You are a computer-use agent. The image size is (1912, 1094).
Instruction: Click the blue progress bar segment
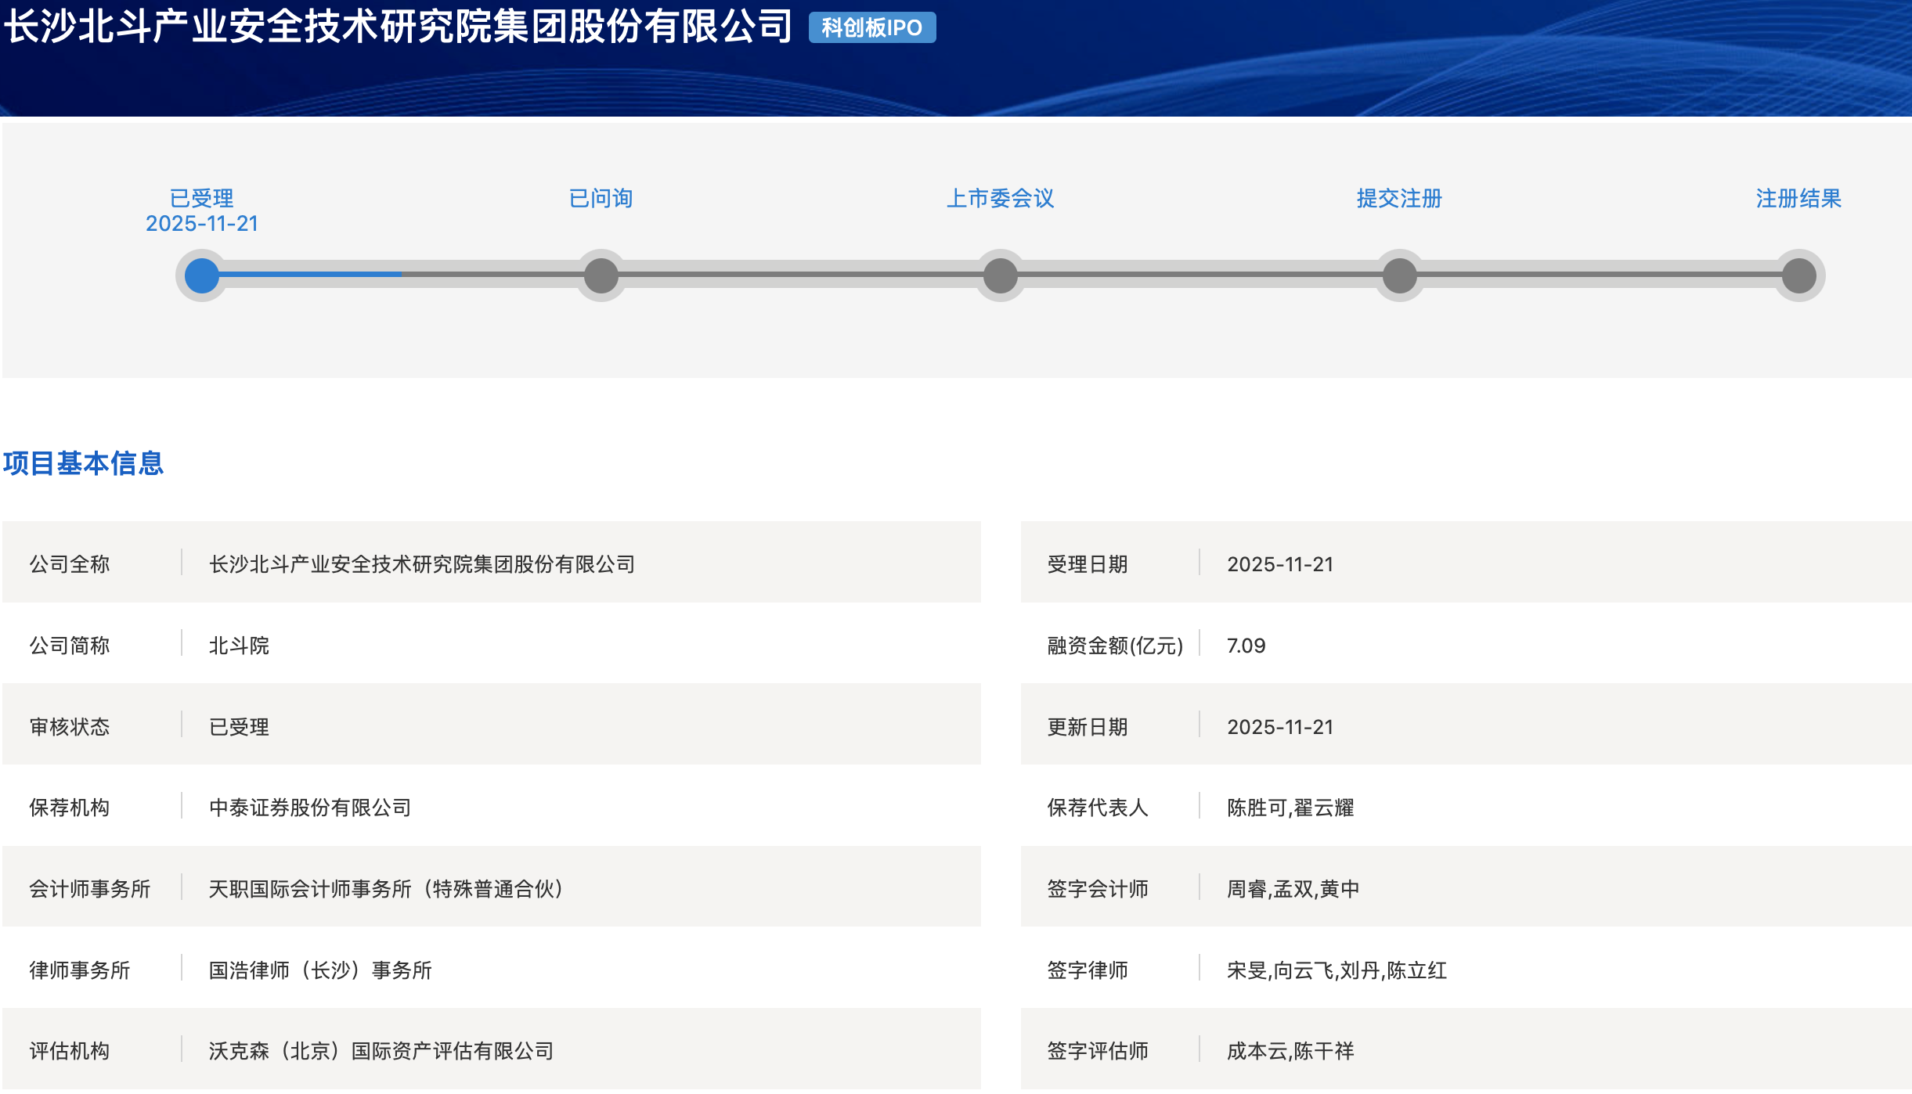312,274
